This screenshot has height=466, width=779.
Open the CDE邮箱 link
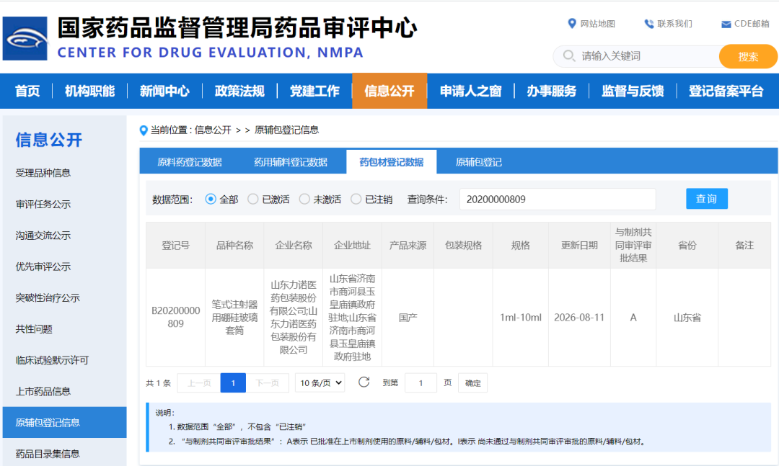[x=752, y=24]
